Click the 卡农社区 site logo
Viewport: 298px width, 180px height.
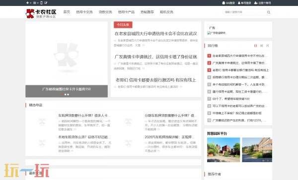(x=41, y=14)
